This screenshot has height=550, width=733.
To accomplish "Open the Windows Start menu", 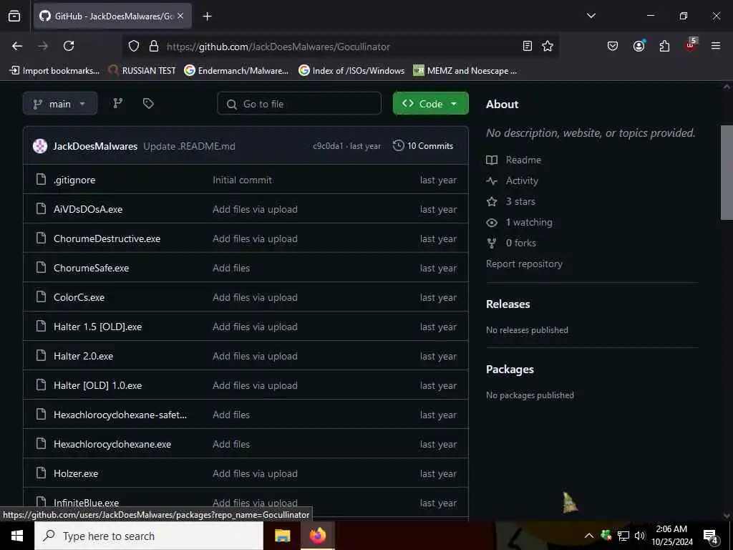I will 17,536.
